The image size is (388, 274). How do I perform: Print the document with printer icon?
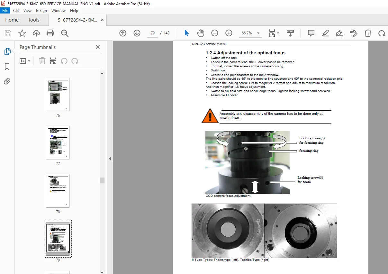(50, 33)
